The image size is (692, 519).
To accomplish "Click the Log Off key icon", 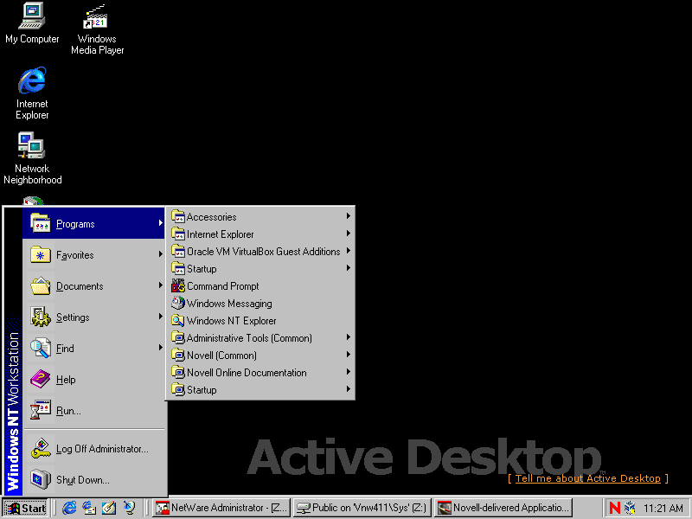I will point(40,448).
